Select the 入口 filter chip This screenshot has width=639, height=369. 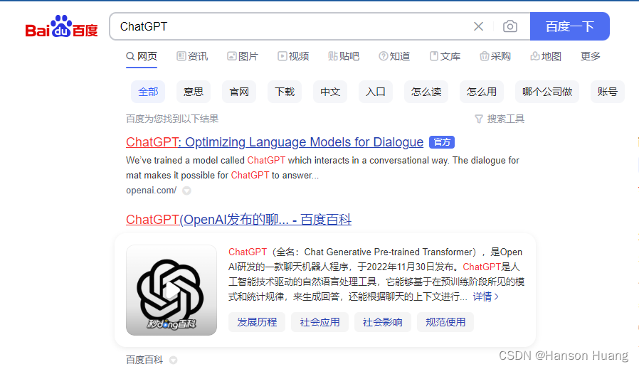coord(376,92)
